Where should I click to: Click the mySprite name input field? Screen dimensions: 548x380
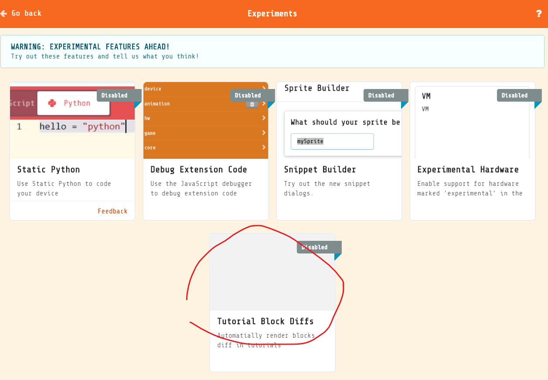click(332, 141)
